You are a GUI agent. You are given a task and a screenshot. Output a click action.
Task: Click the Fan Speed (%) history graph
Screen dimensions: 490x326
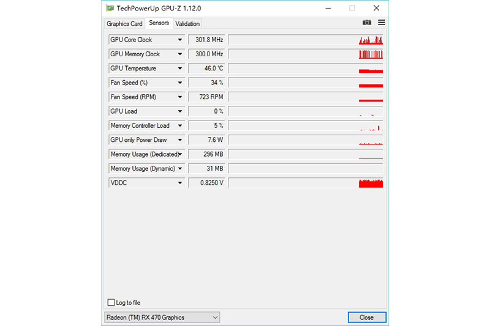306,83
